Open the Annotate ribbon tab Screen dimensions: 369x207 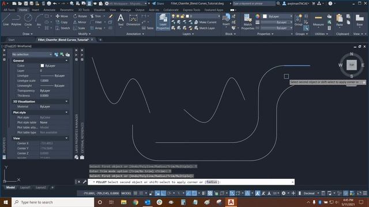pos(49,10)
